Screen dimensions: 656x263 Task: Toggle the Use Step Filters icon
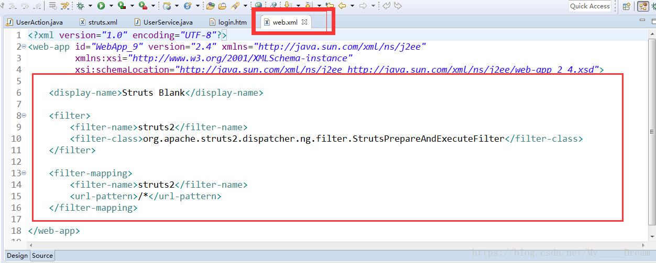click(x=64, y=6)
